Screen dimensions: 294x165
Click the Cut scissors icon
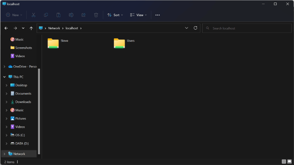pos(33,15)
